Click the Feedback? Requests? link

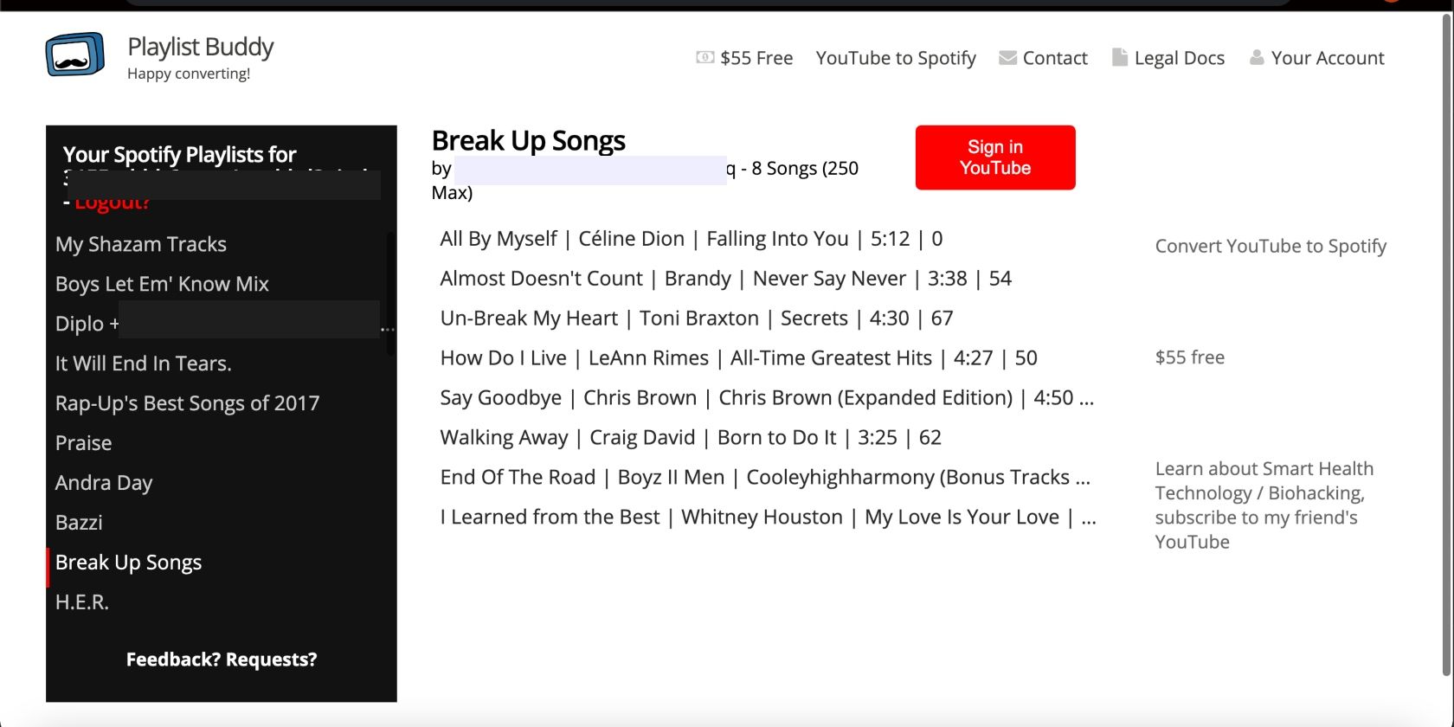pos(222,659)
